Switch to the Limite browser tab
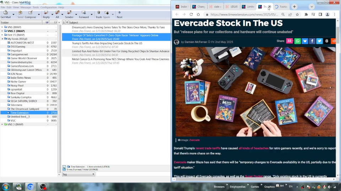Screen dimensions: 341x191 coord(248,7)
